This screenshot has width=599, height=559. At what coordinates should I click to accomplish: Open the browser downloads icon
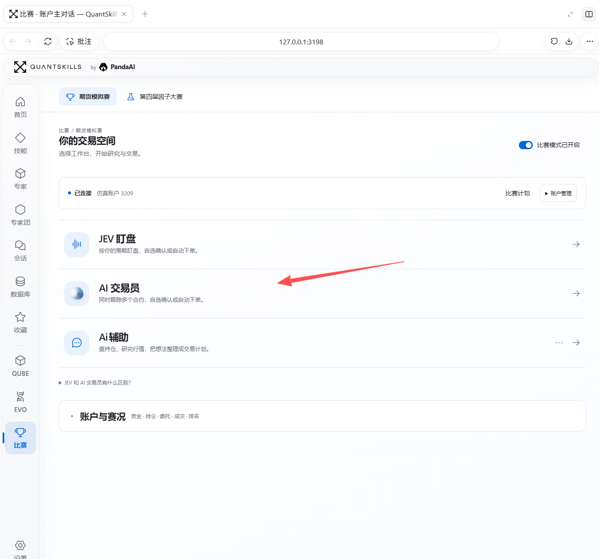pos(569,41)
